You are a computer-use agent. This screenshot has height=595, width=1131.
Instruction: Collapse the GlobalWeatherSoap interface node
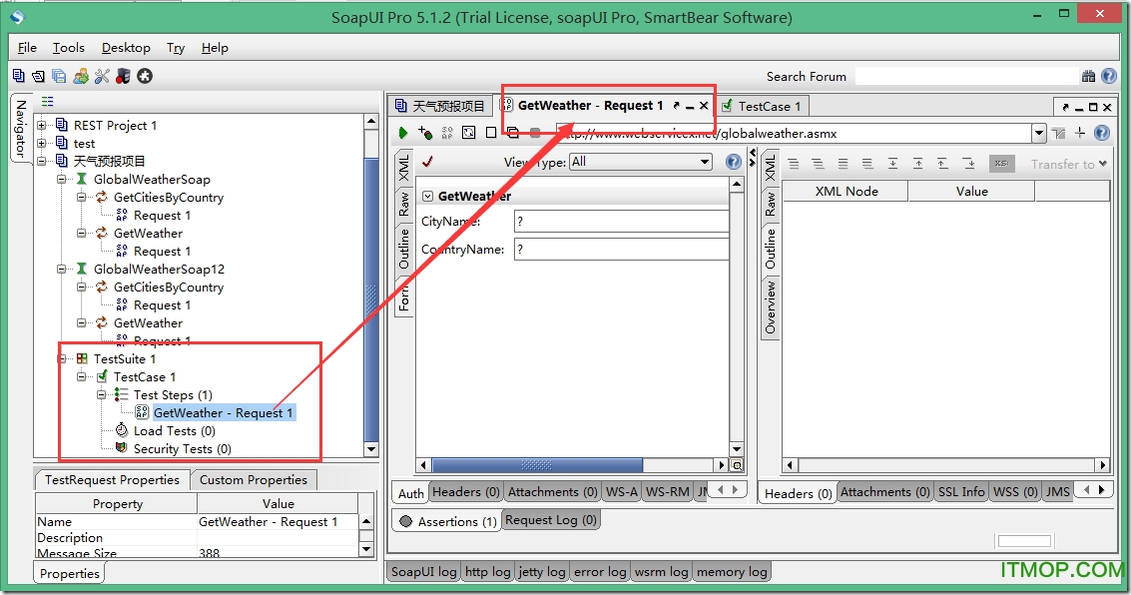pos(62,179)
